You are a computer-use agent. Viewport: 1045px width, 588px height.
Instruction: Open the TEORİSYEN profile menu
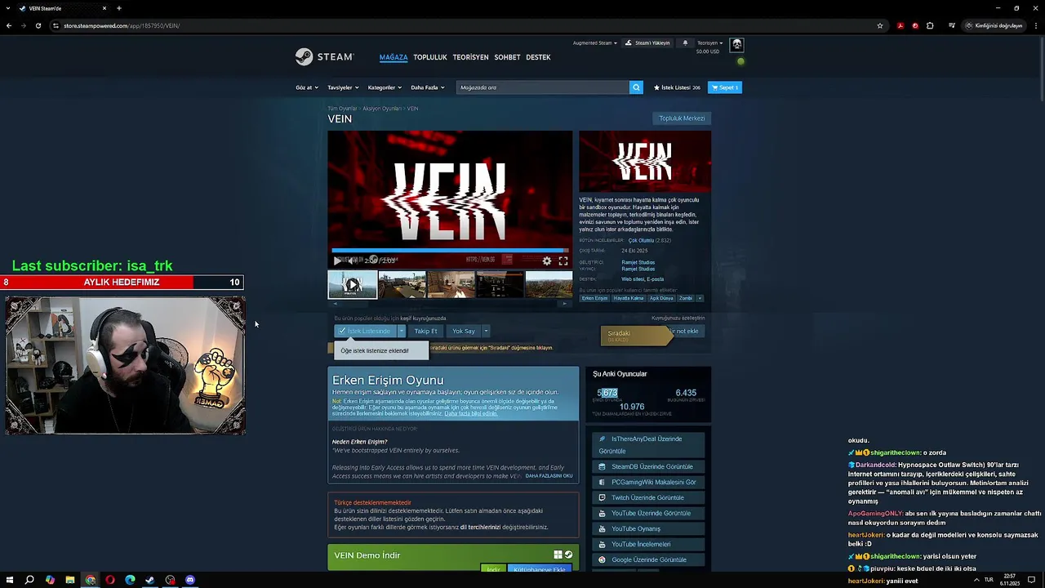(470, 57)
